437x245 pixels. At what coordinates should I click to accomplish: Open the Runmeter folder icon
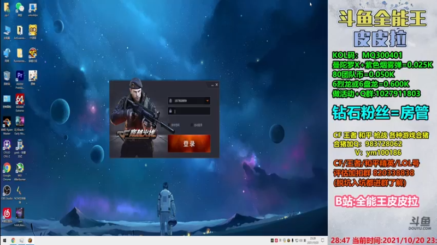[x=20, y=55]
